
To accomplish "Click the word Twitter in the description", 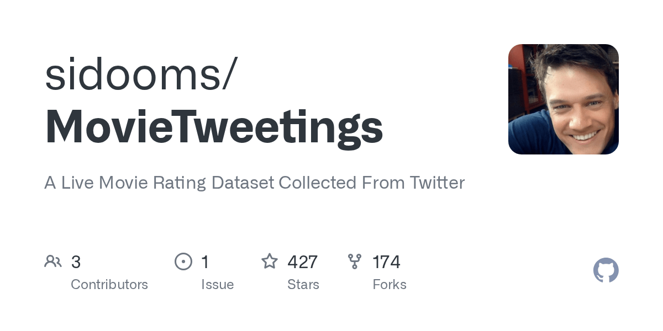I will (x=437, y=183).
